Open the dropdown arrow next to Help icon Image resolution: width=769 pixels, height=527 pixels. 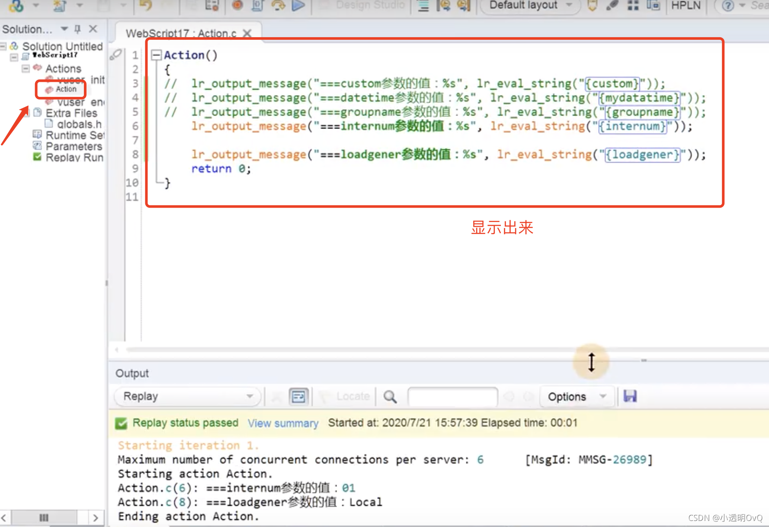point(742,6)
